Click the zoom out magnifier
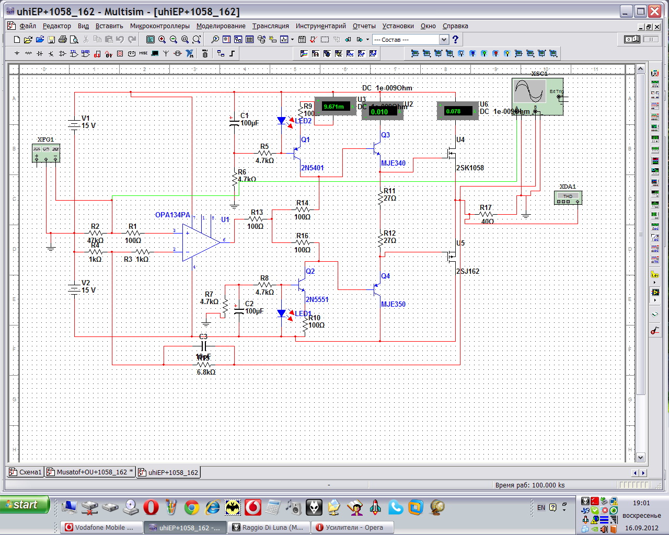 pyautogui.click(x=174, y=40)
